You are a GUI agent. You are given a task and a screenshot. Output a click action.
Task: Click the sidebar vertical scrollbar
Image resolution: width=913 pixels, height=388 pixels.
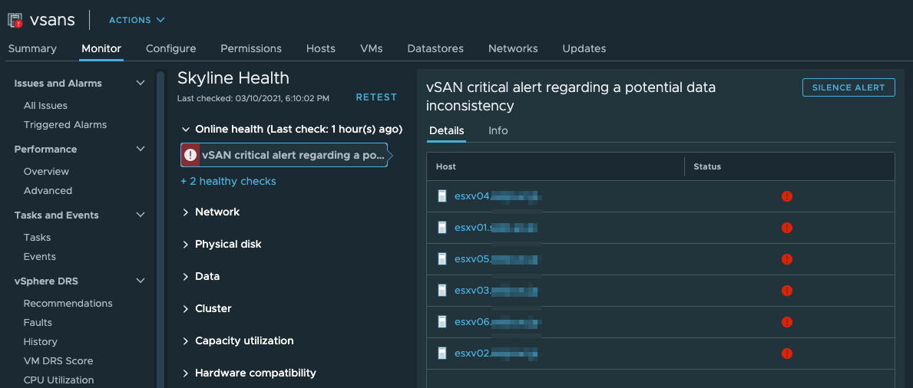160,230
